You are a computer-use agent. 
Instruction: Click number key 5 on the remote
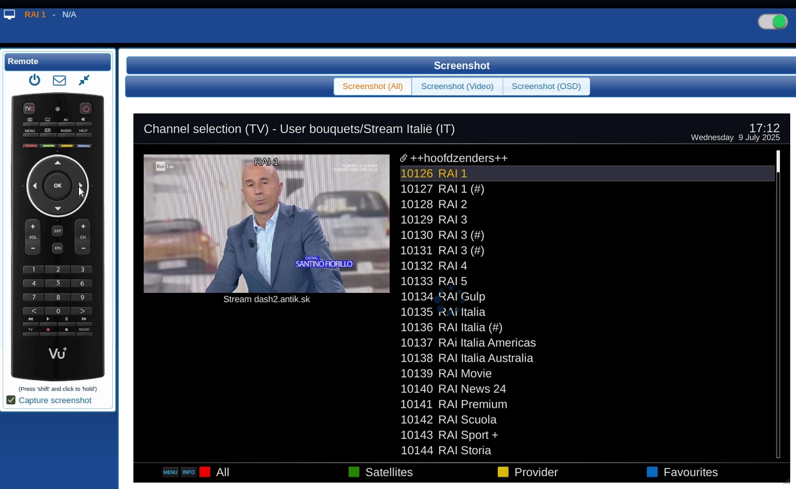click(58, 283)
